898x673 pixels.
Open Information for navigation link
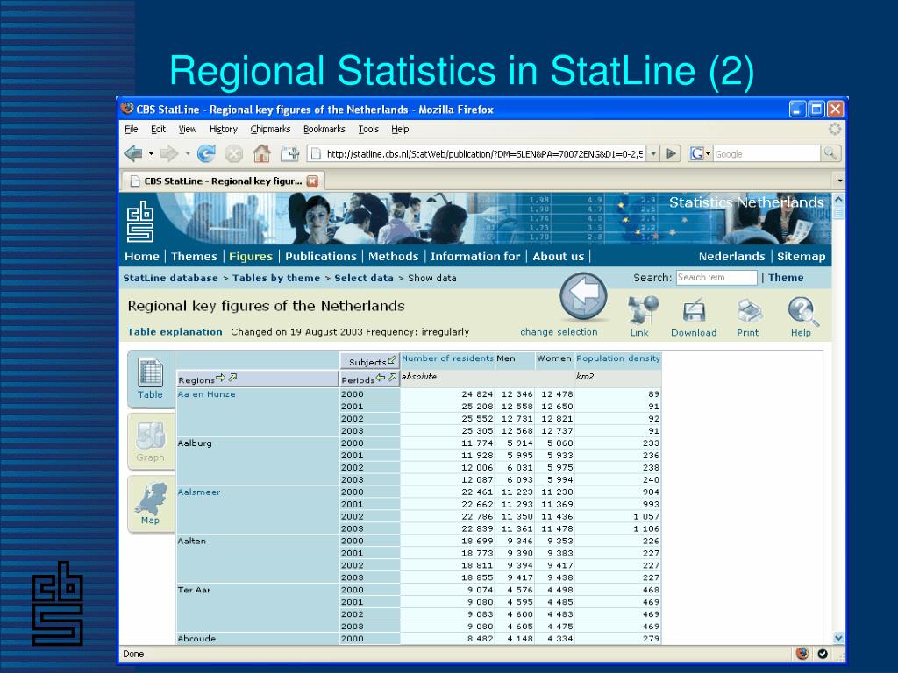pyautogui.click(x=475, y=257)
